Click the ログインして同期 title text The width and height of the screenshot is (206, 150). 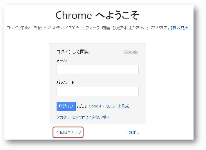coord(73,52)
